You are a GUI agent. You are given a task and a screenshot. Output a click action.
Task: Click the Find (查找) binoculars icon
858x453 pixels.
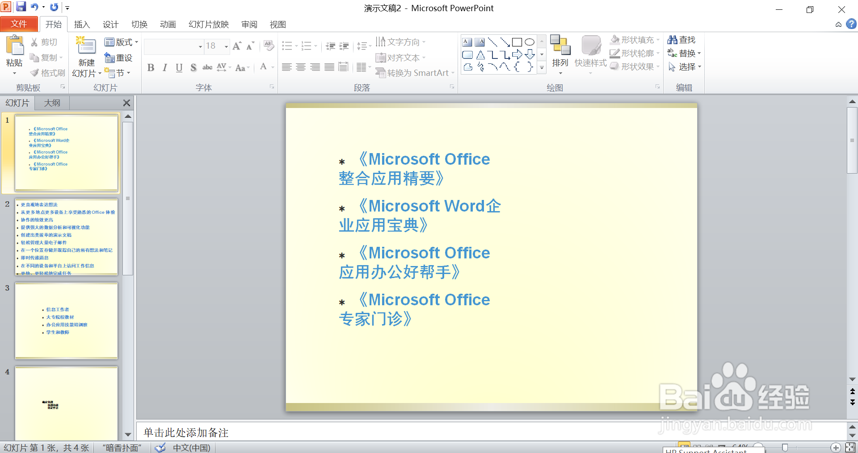pyautogui.click(x=673, y=40)
